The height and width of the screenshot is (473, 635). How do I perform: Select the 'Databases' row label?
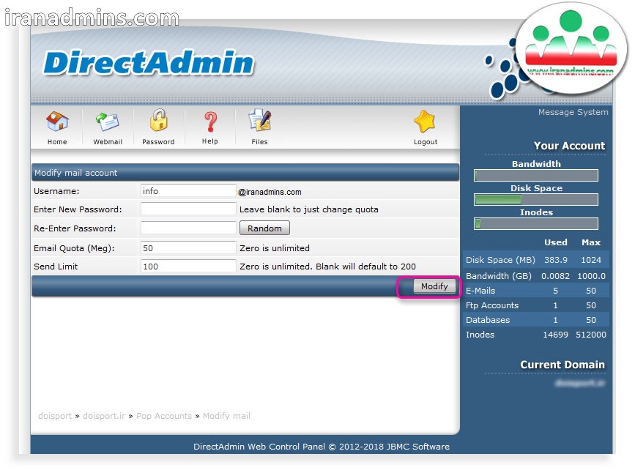pos(488,320)
